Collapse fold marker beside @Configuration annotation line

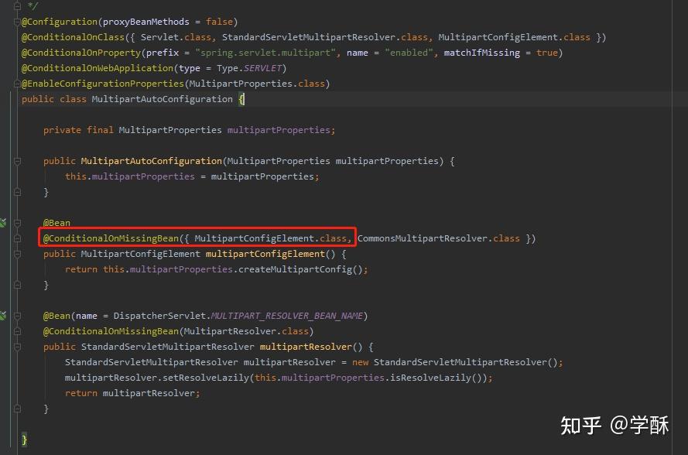17,22
